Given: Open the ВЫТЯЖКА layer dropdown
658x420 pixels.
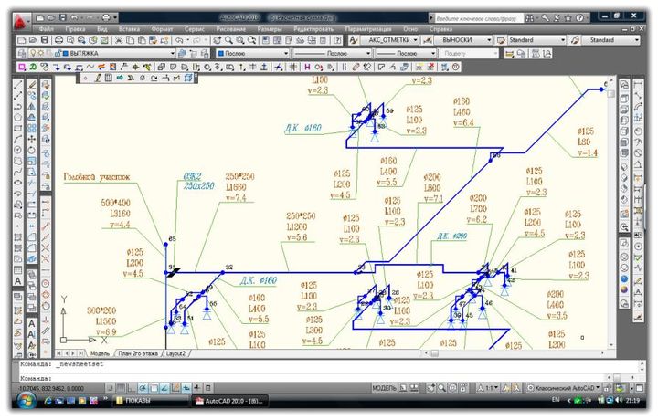Looking at the screenshot, I should click(173, 53).
